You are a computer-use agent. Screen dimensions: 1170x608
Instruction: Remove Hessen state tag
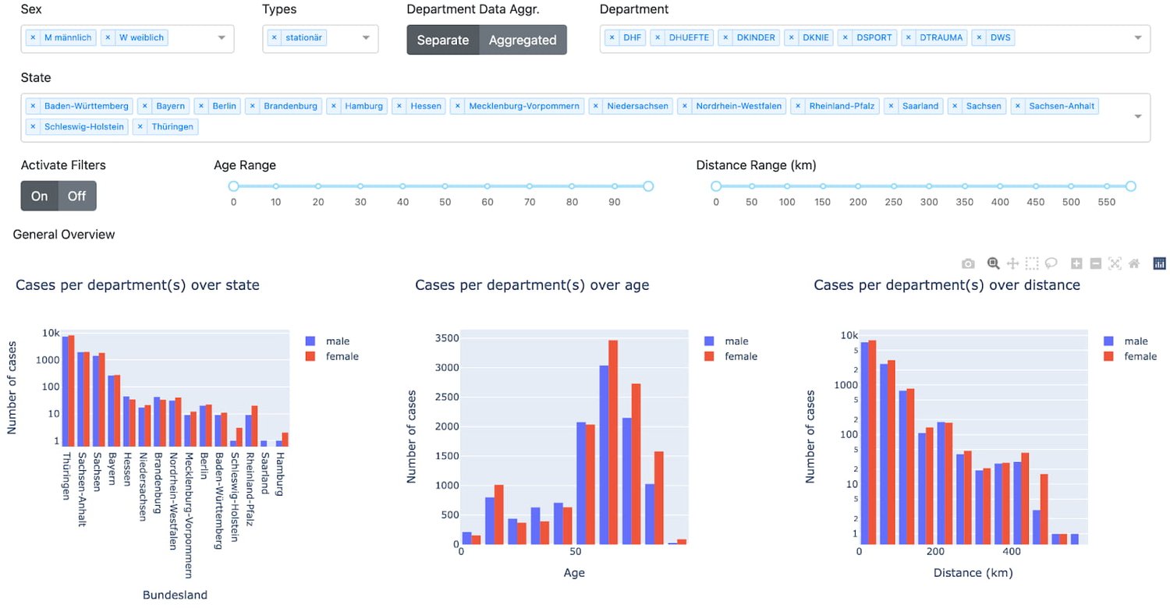(x=399, y=106)
